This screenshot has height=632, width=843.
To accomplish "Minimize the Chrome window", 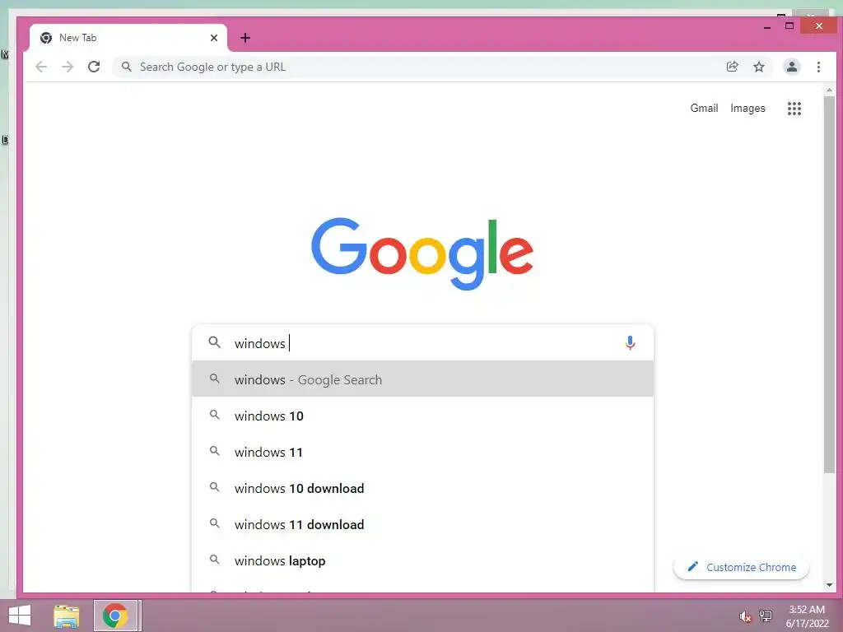I will click(767, 26).
